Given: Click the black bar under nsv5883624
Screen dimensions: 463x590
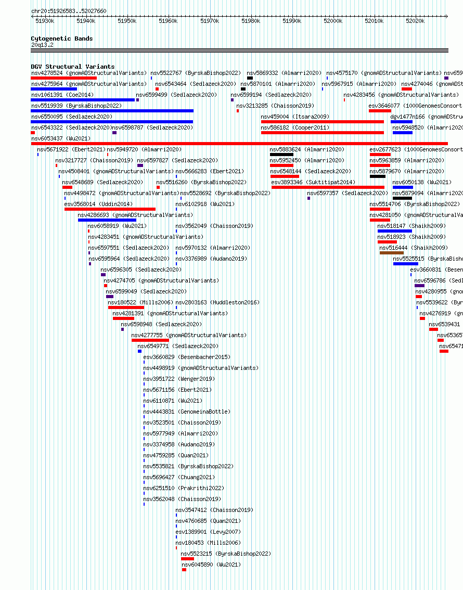Looking at the screenshot, I should click(282, 155).
